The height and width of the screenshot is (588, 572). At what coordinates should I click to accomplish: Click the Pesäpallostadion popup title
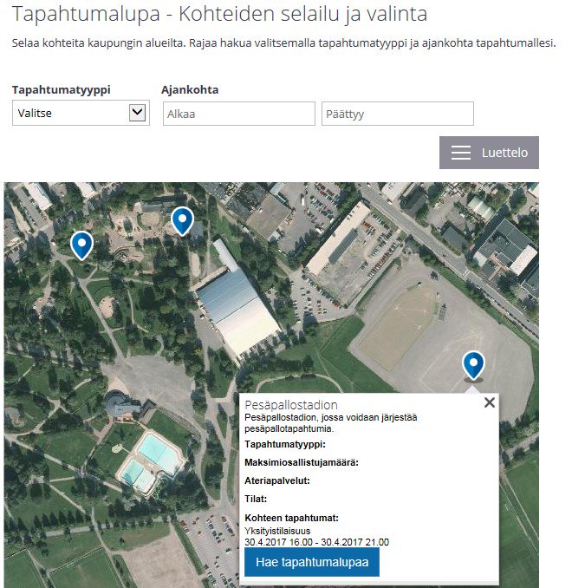tap(291, 405)
